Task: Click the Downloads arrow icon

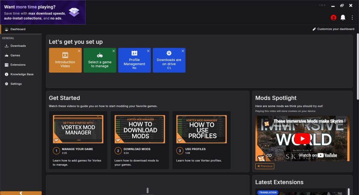Action: click(x=6, y=46)
